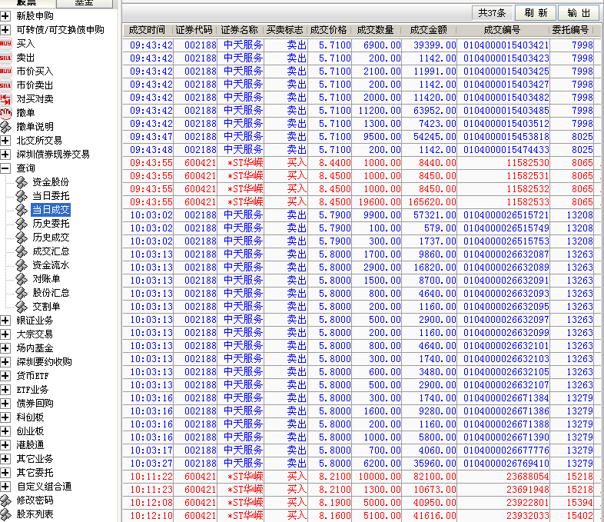Select the trade row with amount 165620.00
The width and height of the screenshot is (604, 522).
tap(361, 202)
